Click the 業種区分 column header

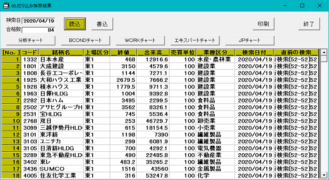(215, 53)
